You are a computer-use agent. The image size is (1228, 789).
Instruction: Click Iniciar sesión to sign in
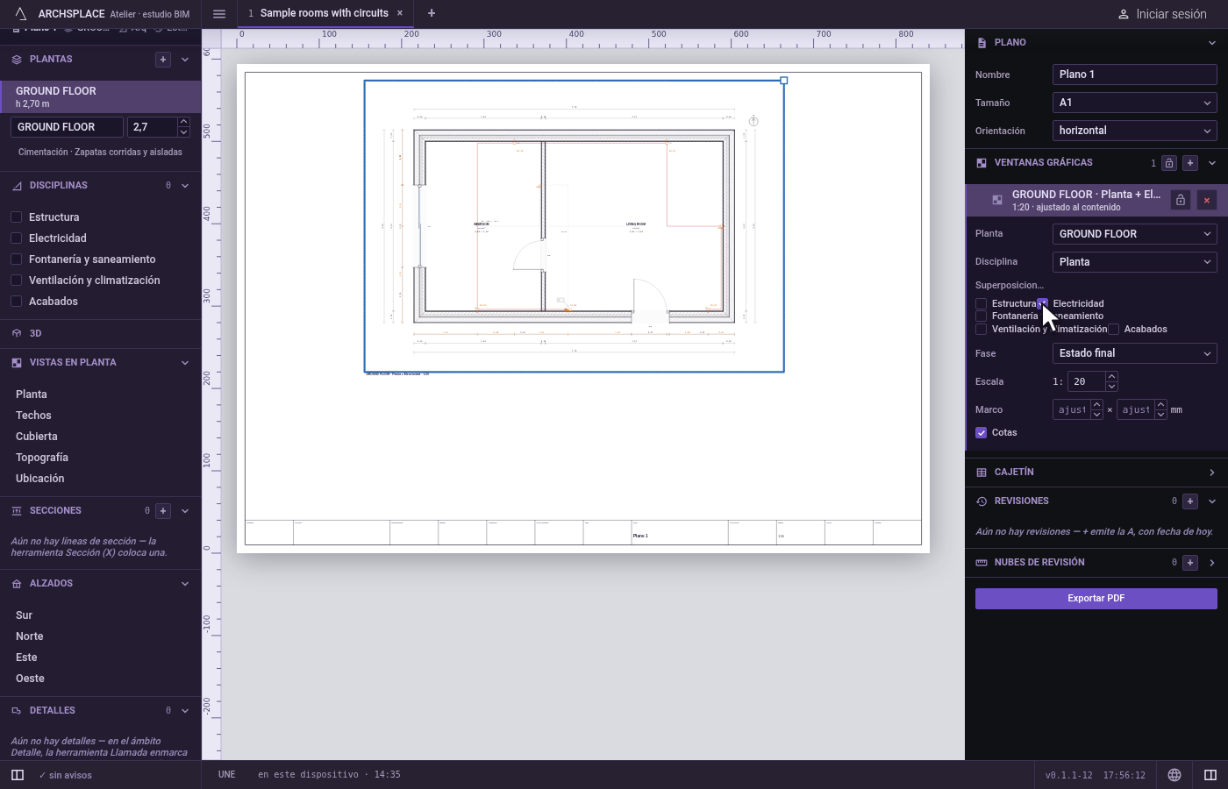click(1162, 14)
